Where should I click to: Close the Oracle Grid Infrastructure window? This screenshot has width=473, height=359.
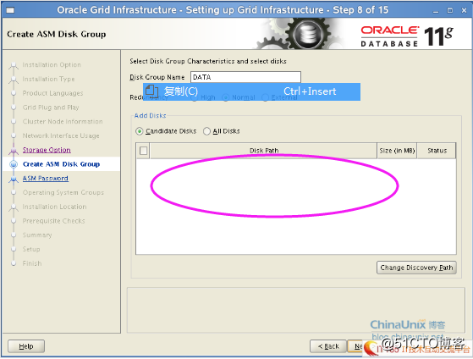click(x=465, y=10)
